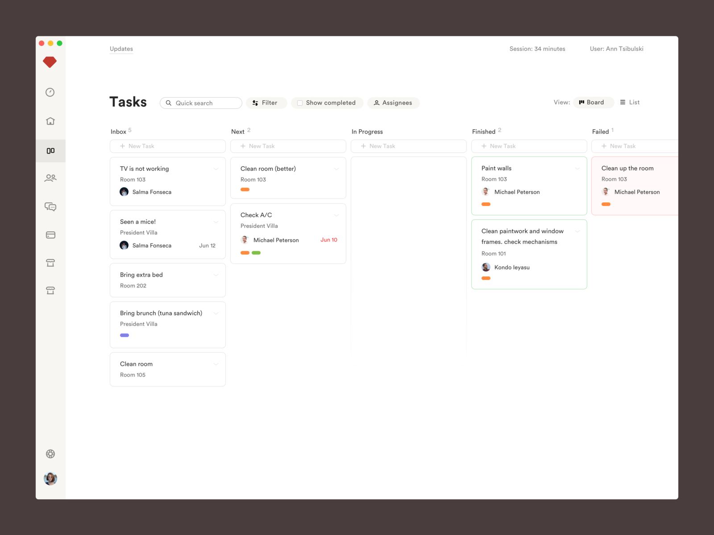Expand the TV is not working card chevron
The image size is (714, 535).
[x=216, y=169]
